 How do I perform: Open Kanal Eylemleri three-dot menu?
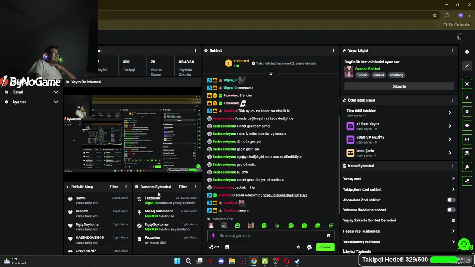tap(452, 166)
